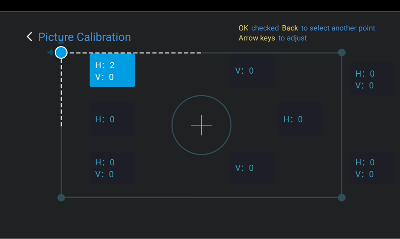Click the center crosshair icon
This screenshot has height=239, width=400.
tap(201, 125)
